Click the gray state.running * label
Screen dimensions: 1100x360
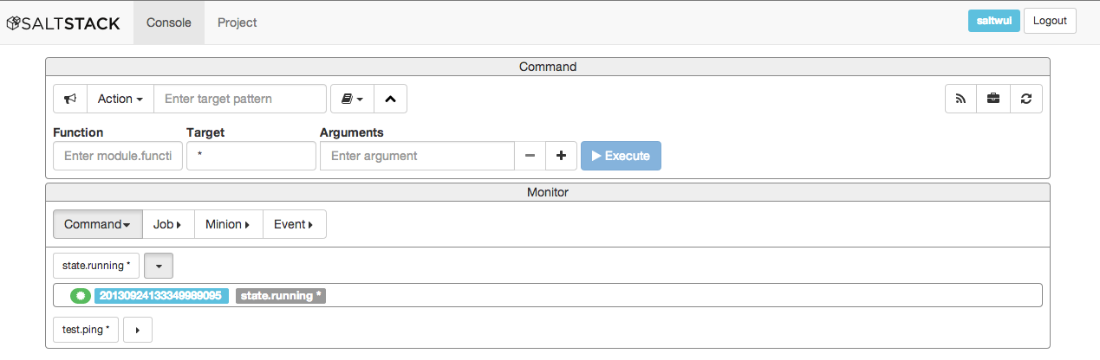click(281, 296)
